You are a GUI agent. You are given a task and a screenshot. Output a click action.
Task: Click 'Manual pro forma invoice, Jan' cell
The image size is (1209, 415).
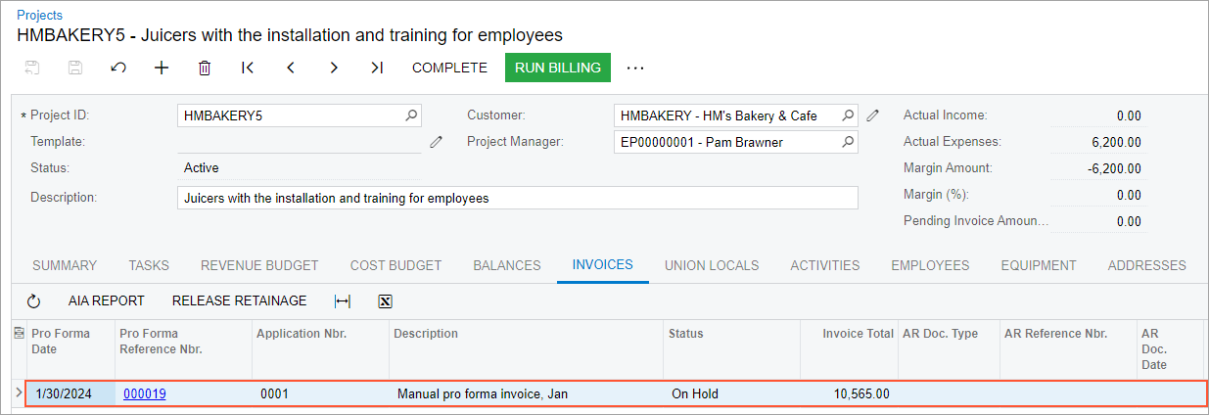click(527, 394)
